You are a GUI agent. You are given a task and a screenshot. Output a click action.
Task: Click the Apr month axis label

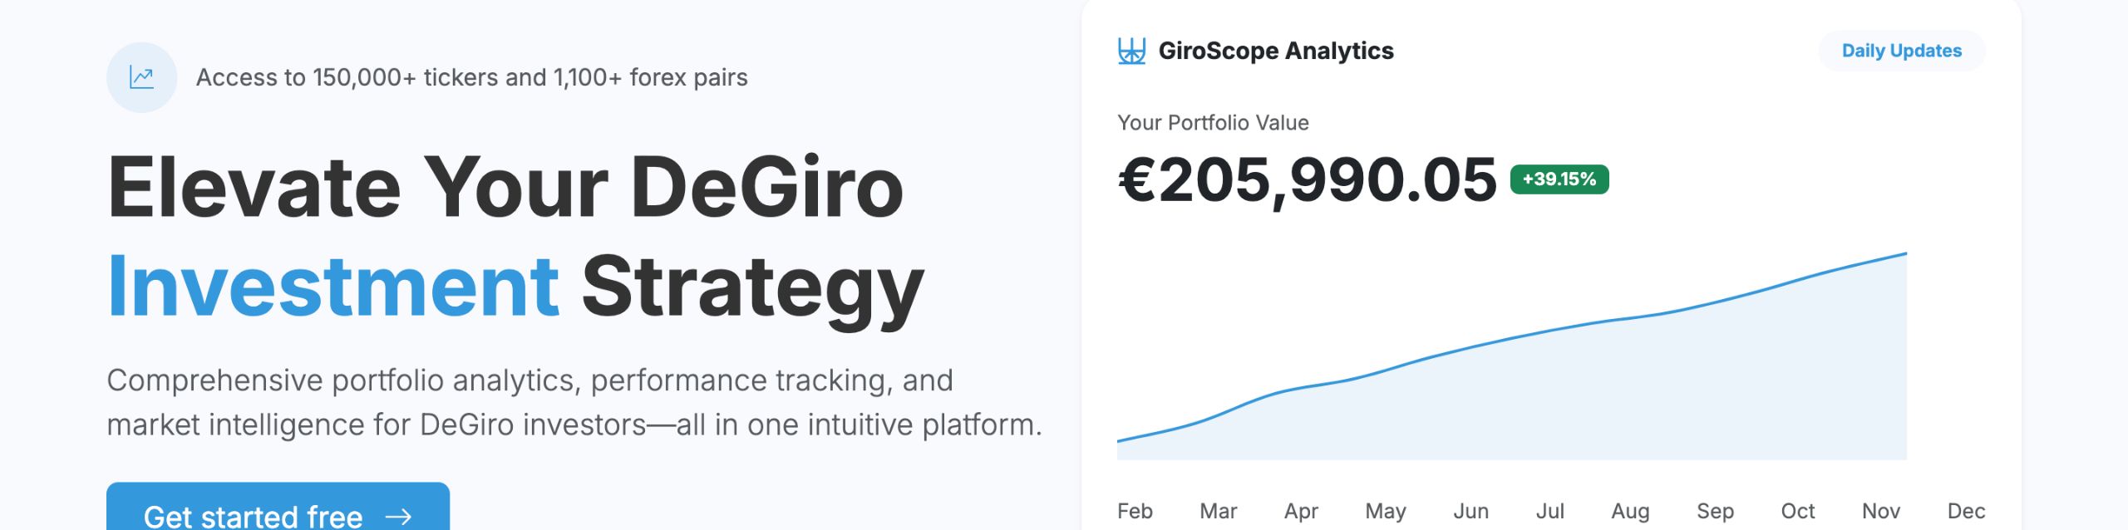[x=1301, y=511]
